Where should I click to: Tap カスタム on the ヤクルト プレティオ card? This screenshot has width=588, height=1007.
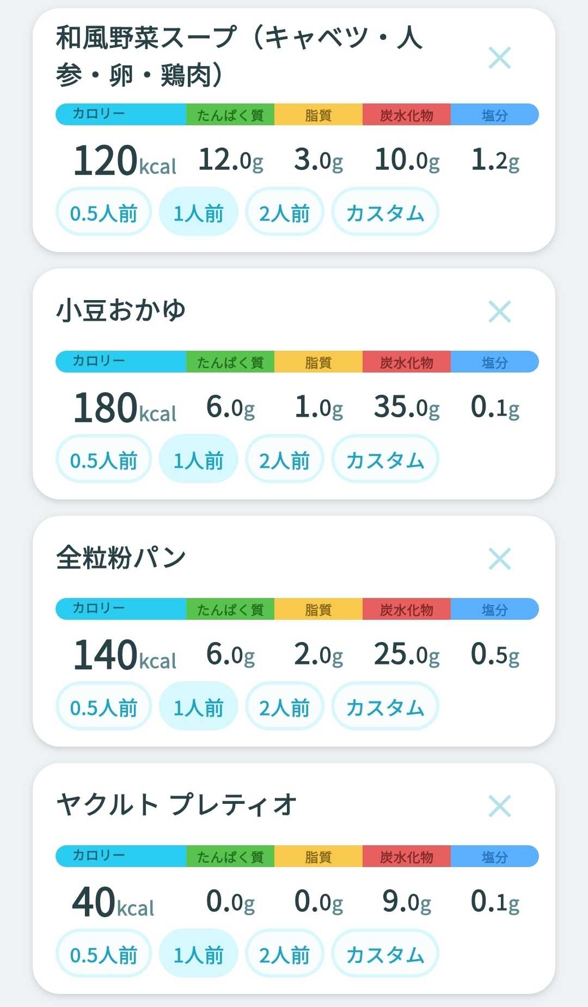pyautogui.click(x=385, y=954)
